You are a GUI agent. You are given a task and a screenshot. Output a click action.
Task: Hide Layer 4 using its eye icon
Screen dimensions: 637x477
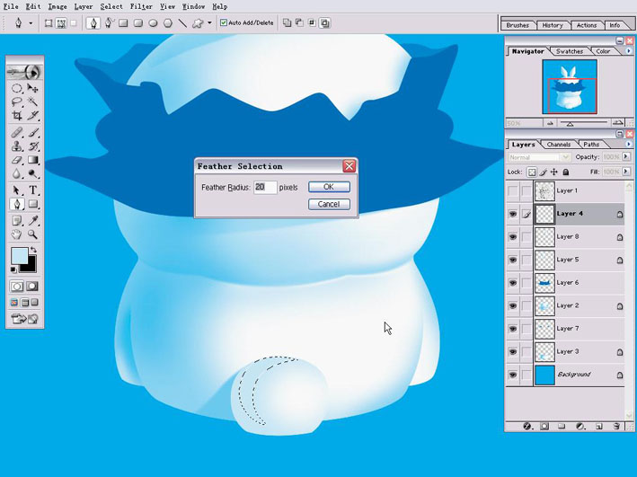point(513,214)
